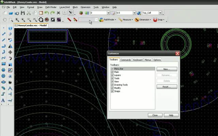Click the Redo arrow icon
Viewport: 218px width, 136px height.
tap(52, 13)
